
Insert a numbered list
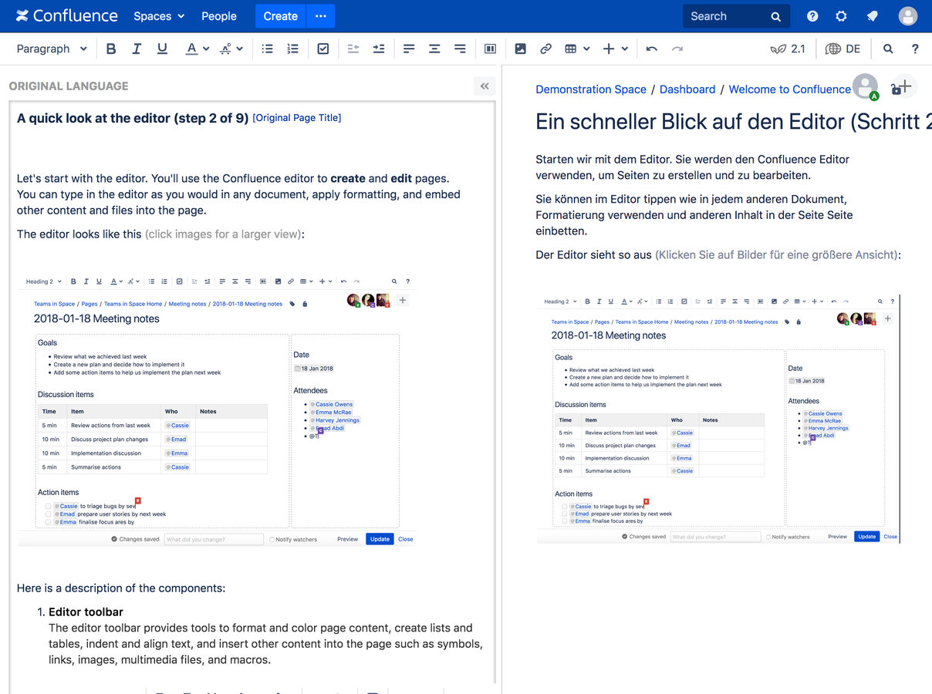pos(292,49)
